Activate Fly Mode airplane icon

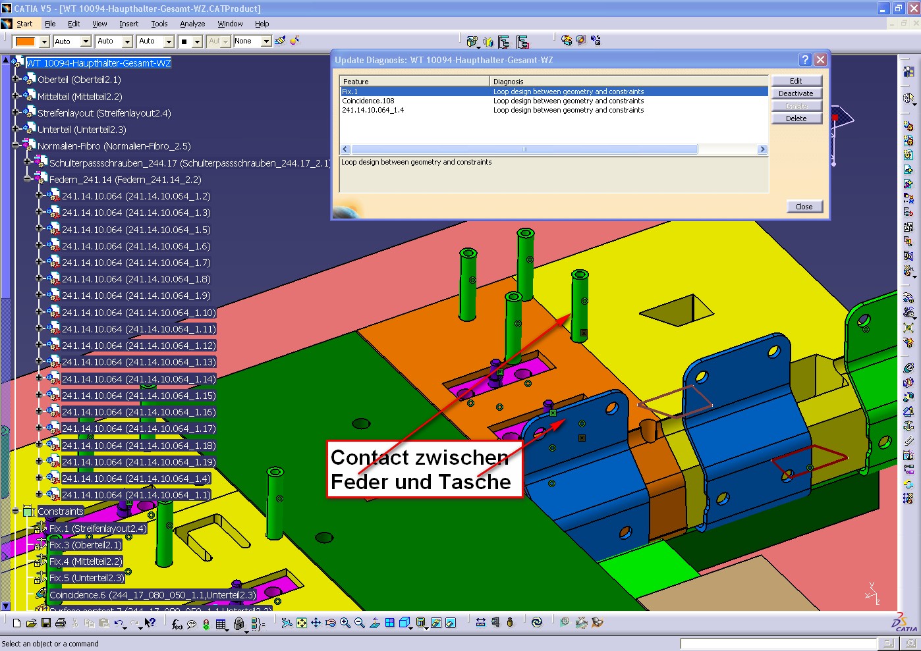coord(287,623)
